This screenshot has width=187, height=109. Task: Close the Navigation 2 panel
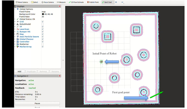point(60,76)
